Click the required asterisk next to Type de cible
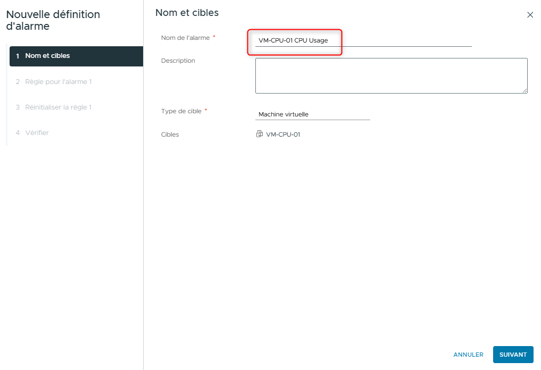 206,111
